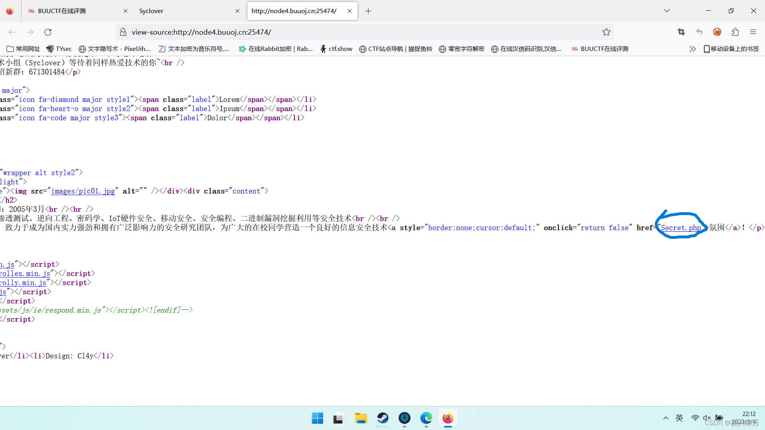Open the images/pic01.jpg source link
The width and height of the screenshot is (765, 430).
(x=83, y=191)
